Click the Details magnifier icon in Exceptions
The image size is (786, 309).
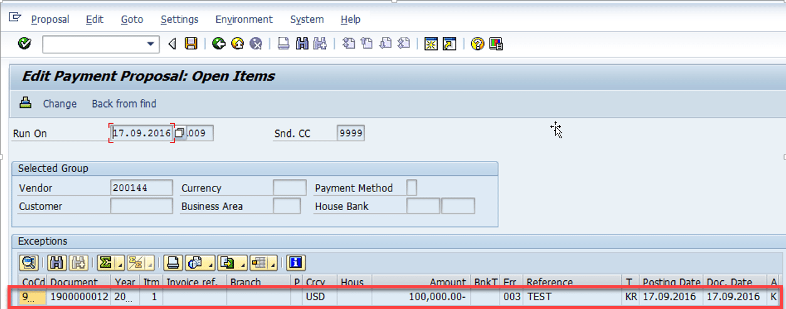tap(29, 263)
